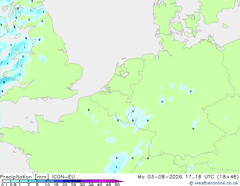The height and width of the screenshot is (186, 240).
Task: Select the ICON-EU model name label
Action: [x=63, y=177]
